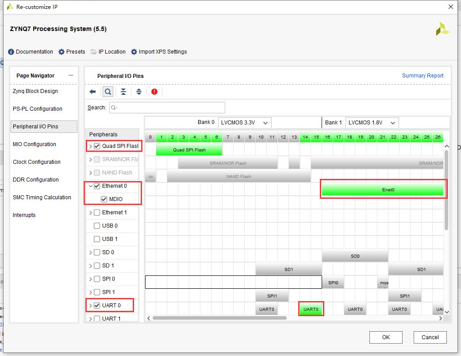The image size is (461, 356).
Task: Expand the SD 0 tree row
Action: click(x=91, y=252)
